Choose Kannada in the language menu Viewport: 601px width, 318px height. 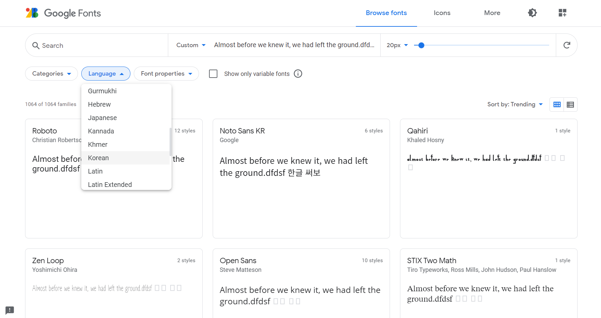pos(125,131)
